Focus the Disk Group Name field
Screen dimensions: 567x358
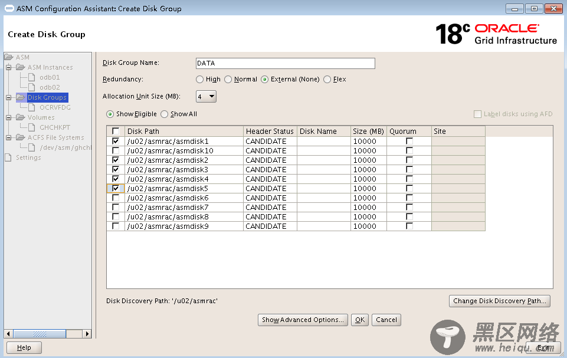(286, 63)
